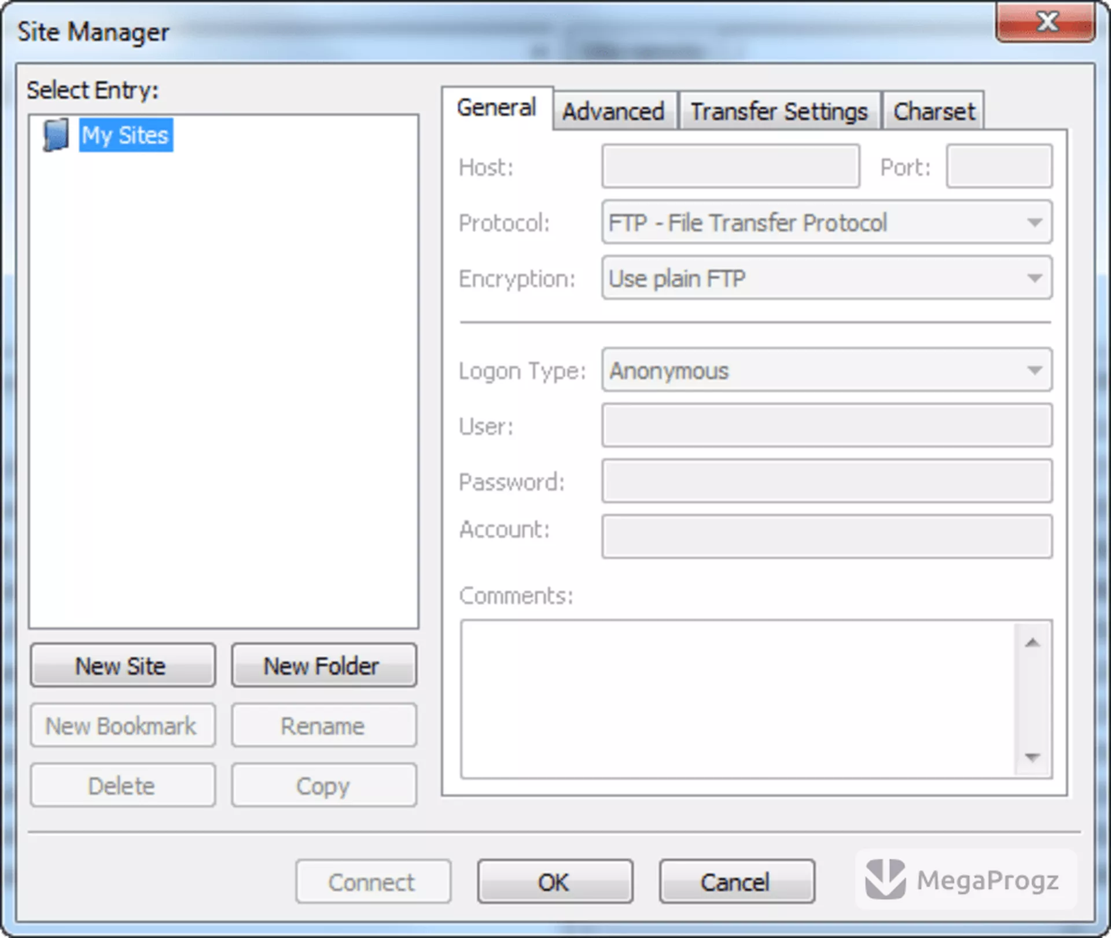Click the Comments scrollbar down arrow
1111x938 pixels.
(1032, 756)
